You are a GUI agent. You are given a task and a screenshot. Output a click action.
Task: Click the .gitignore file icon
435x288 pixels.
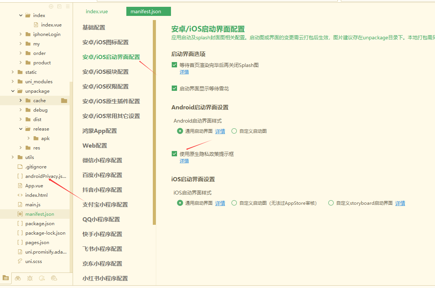pos(20,167)
